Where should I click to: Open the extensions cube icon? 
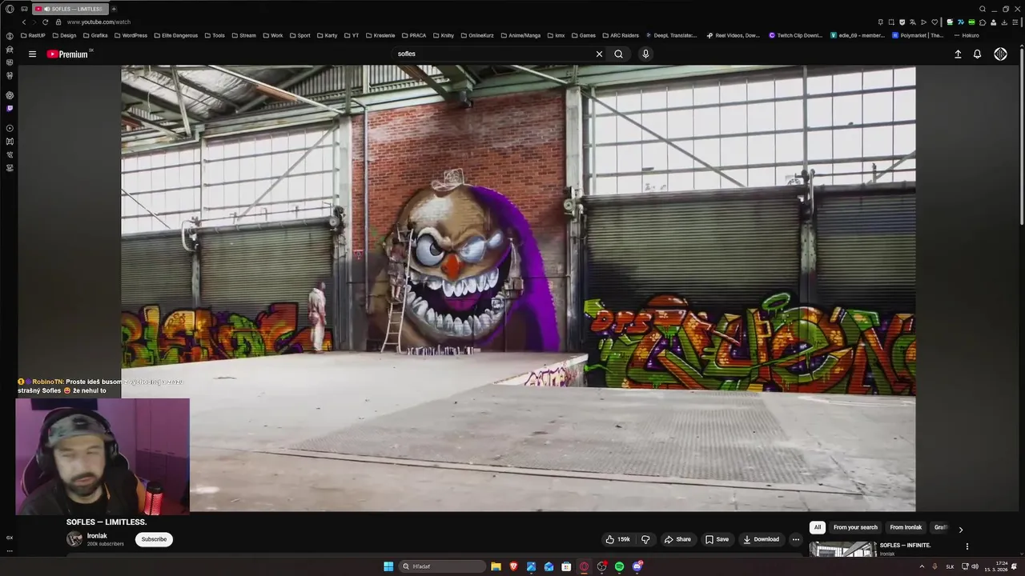(x=983, y=22)
